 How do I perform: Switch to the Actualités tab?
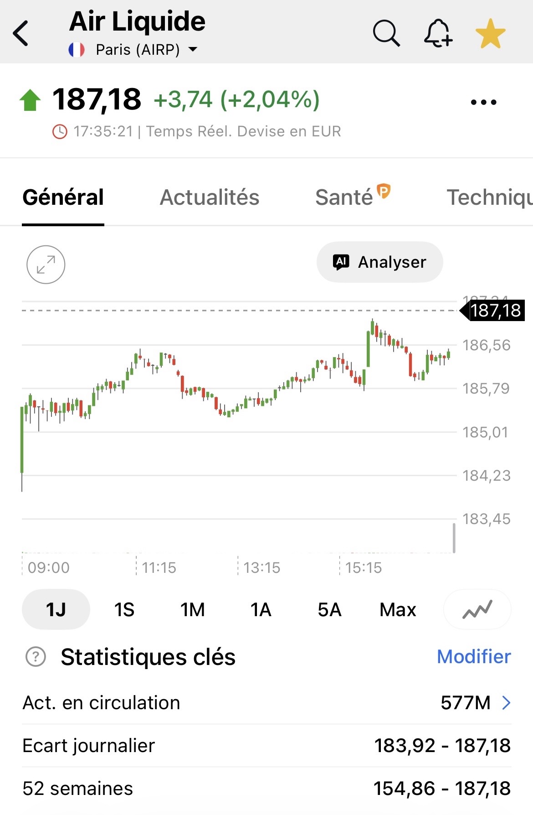(209, 197)
